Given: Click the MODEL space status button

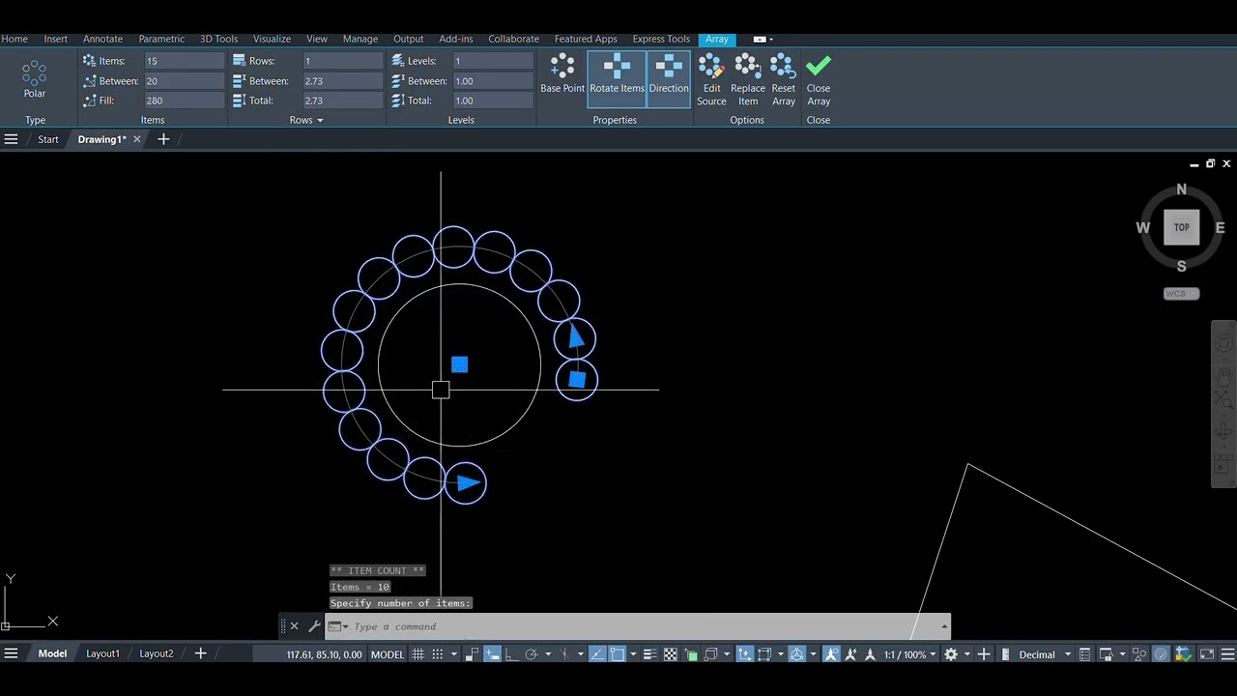Looking at the screenshot, I should point(388,654).
